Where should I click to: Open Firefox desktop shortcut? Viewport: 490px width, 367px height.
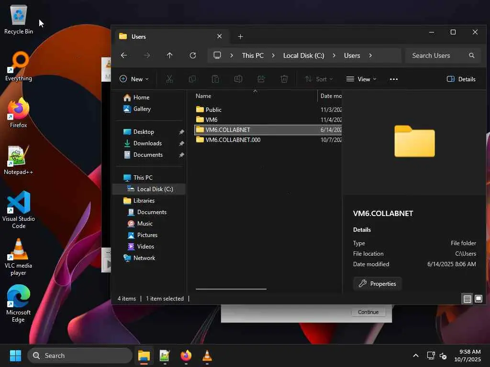click(19, 113)
